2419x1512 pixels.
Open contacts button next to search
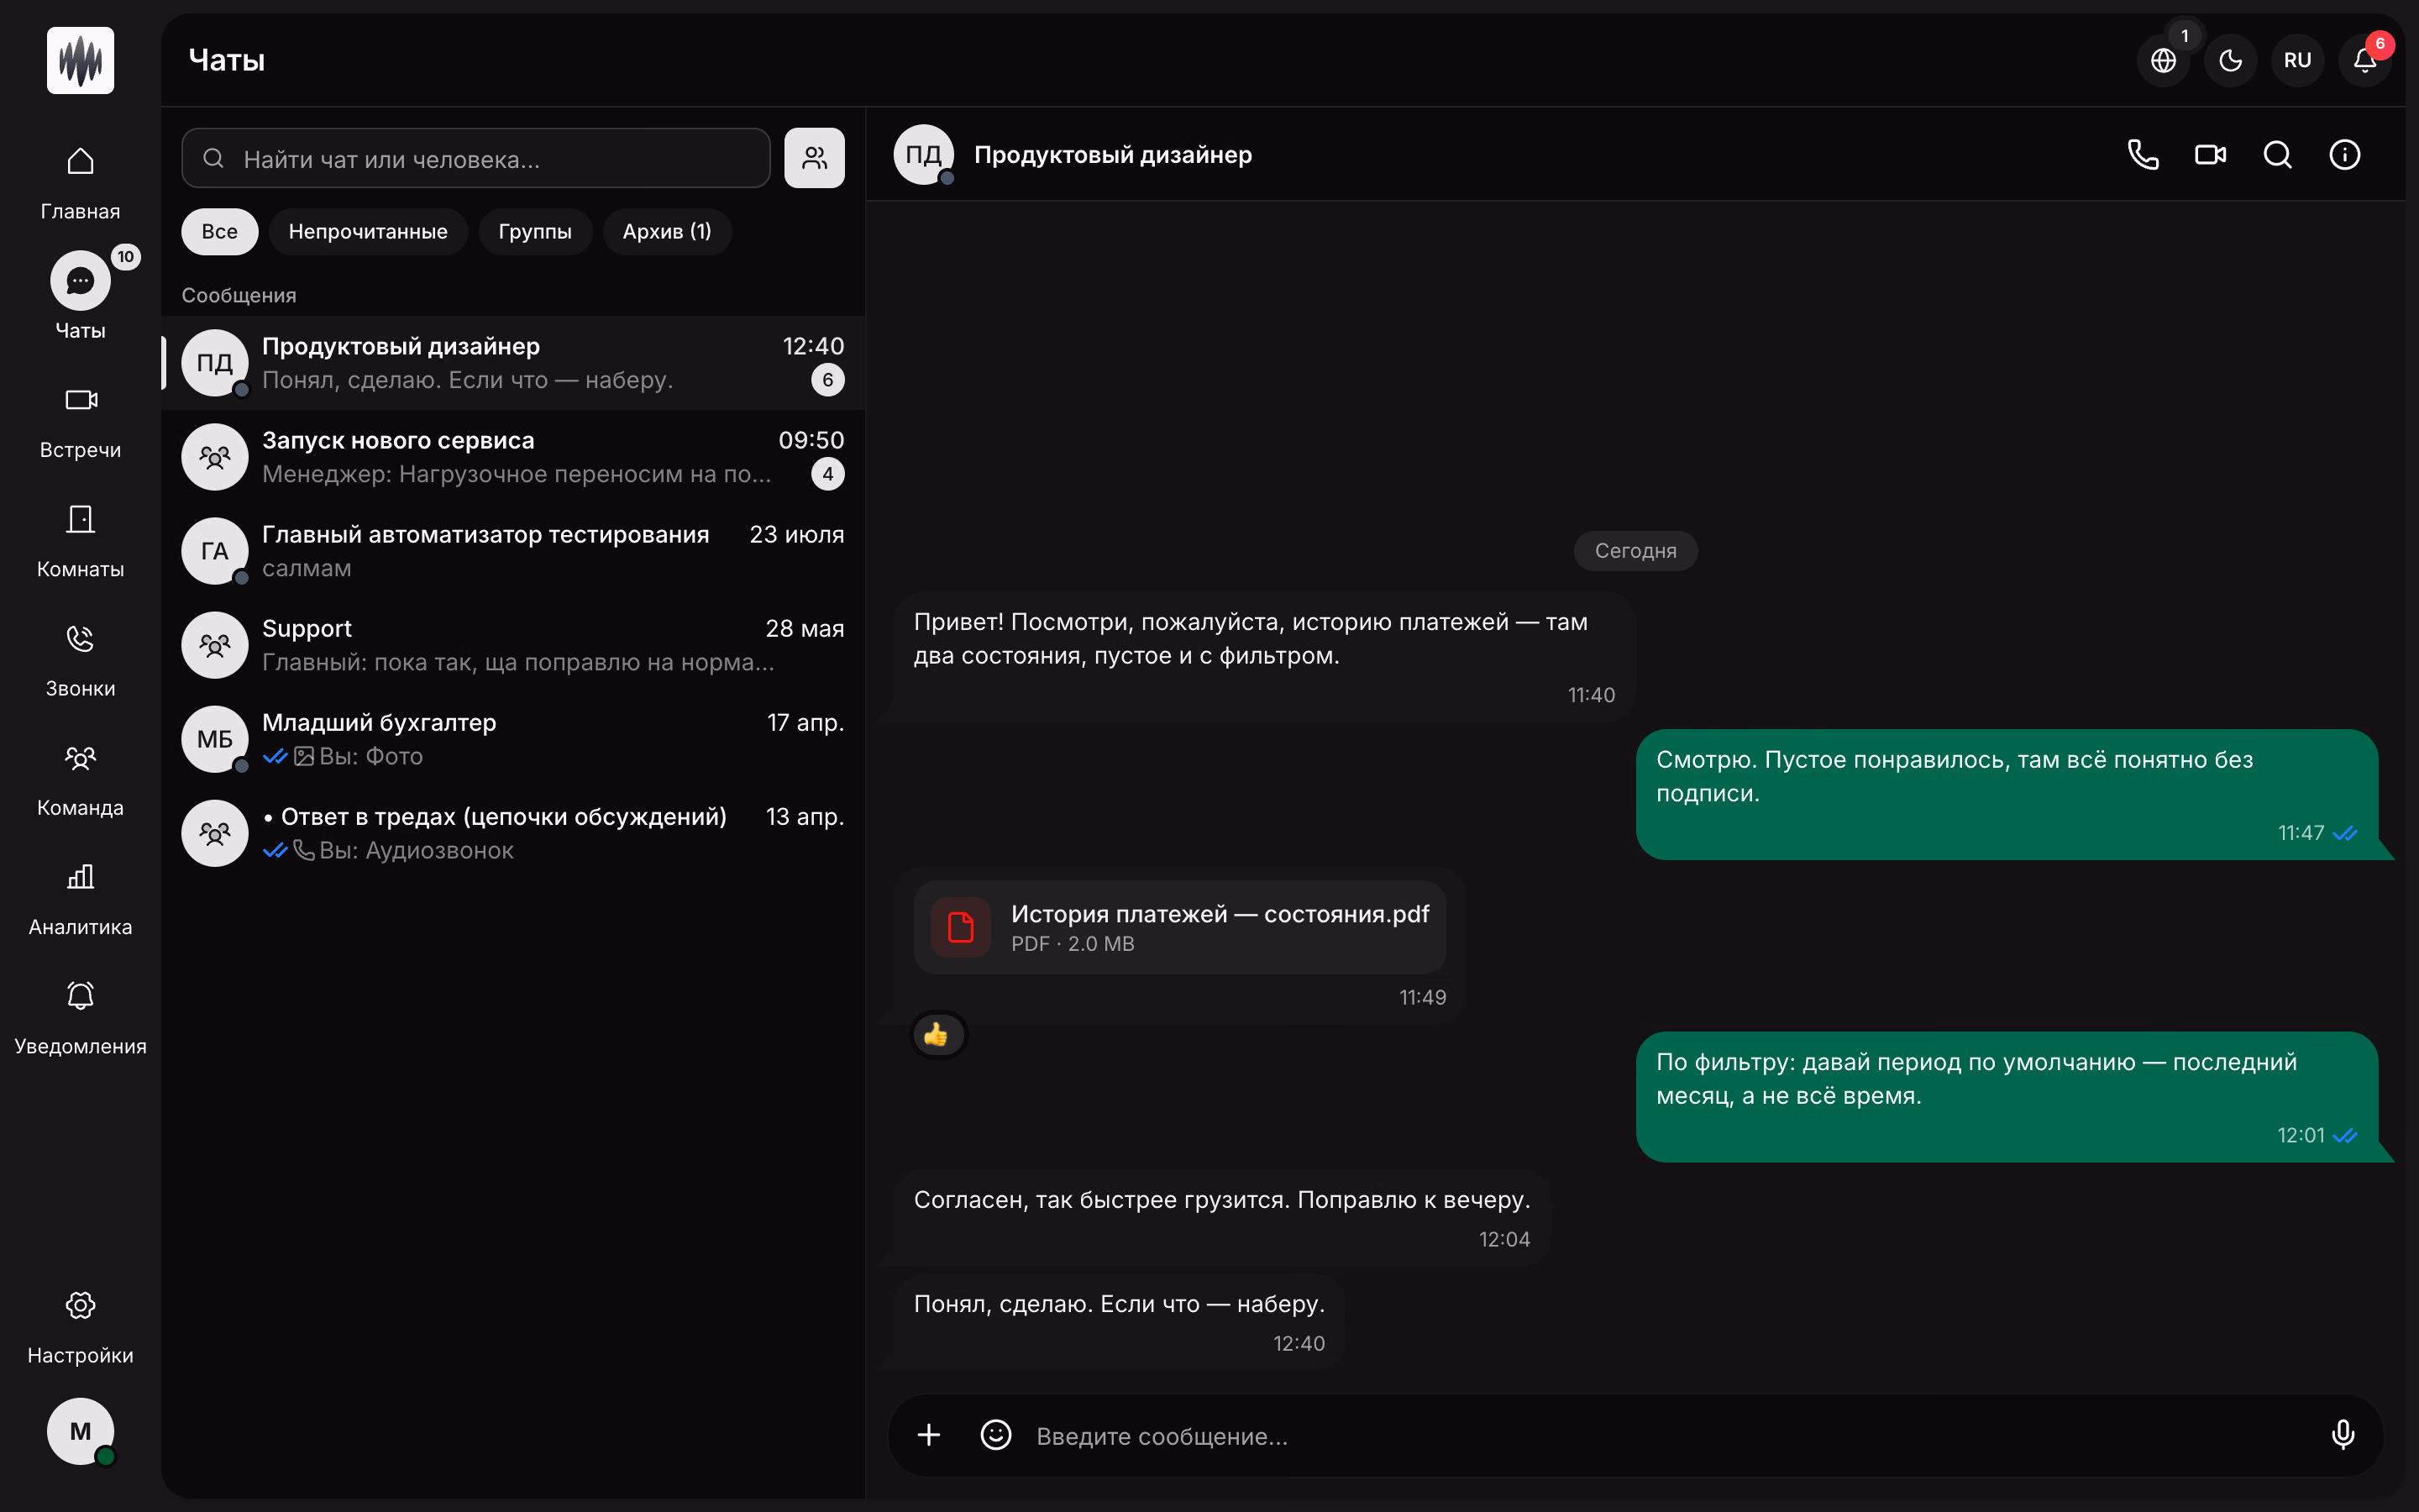tap(814, 158)
